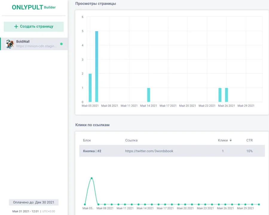Click the tallest bar in page views chart
The image size is (269, 215).
97,66
